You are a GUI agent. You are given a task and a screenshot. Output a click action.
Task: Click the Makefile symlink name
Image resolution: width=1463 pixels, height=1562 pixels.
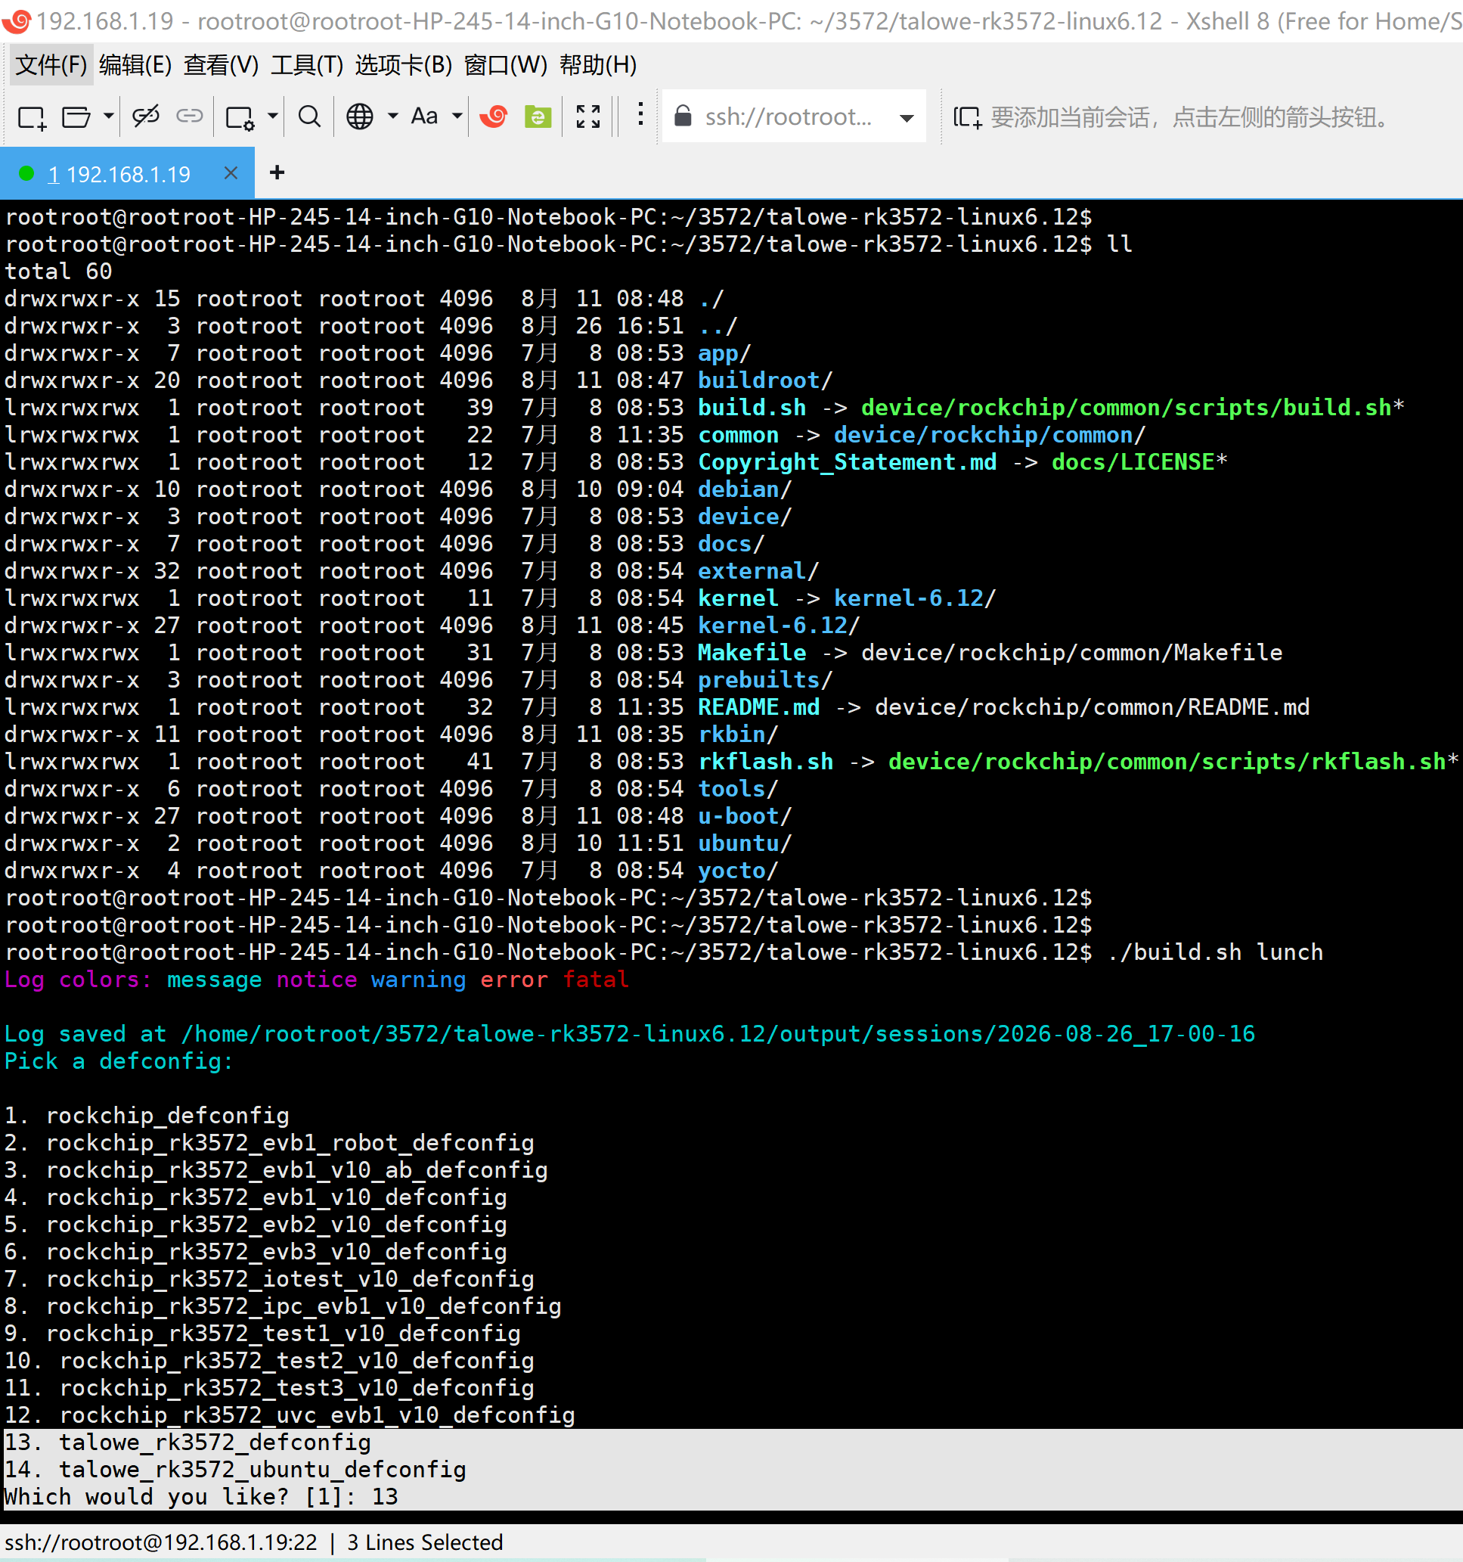pos(752,653)
